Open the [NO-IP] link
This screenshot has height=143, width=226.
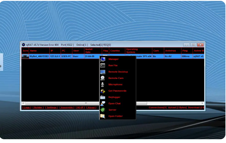pyautogui.click(x=80, y=107)
